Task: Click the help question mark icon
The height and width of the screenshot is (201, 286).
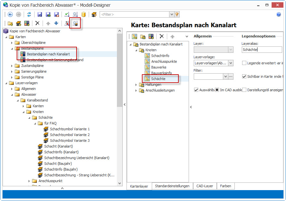Action: pyautogui.click(x=278, y=14)
